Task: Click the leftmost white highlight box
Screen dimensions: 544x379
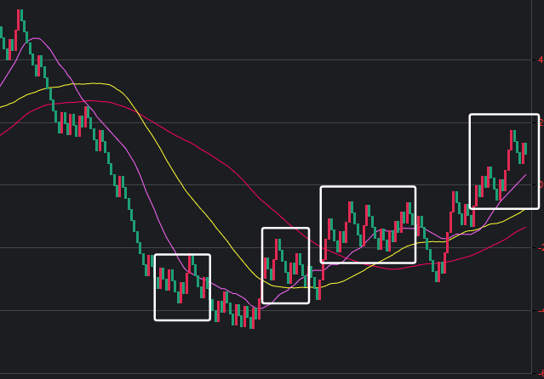Action: [x=182, y=287]
